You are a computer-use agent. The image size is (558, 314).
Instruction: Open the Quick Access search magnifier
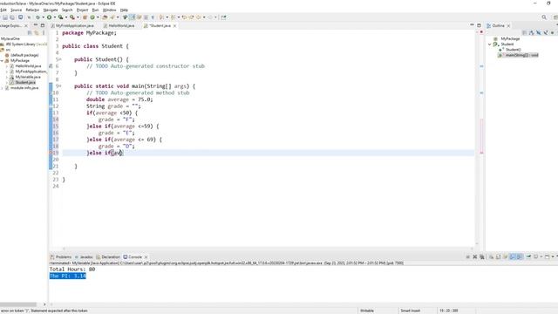[544, 17]
